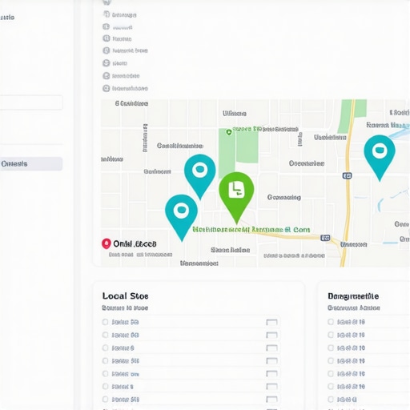Image resolution: width=410 pixels, height=410 pixels.
Task: Tick the fourth checkbox in the right-hand list panel
Action: click(331, 360)
